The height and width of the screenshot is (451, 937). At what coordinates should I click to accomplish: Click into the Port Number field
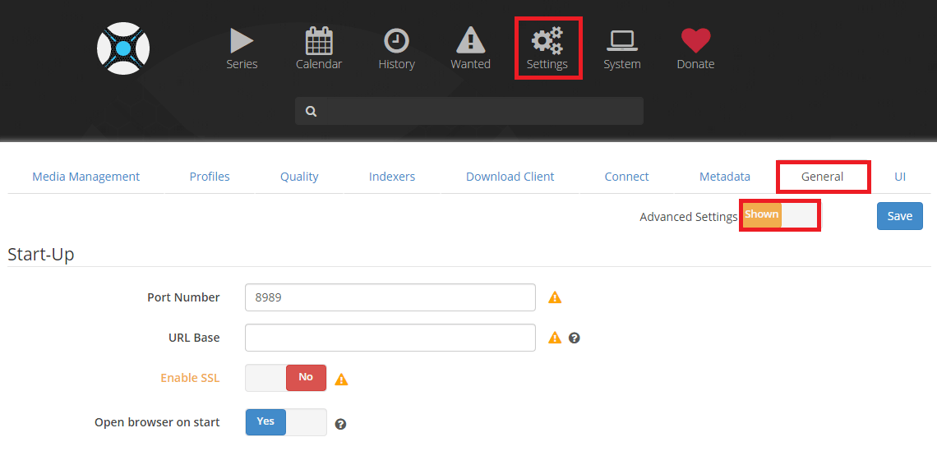coord(390,297)
